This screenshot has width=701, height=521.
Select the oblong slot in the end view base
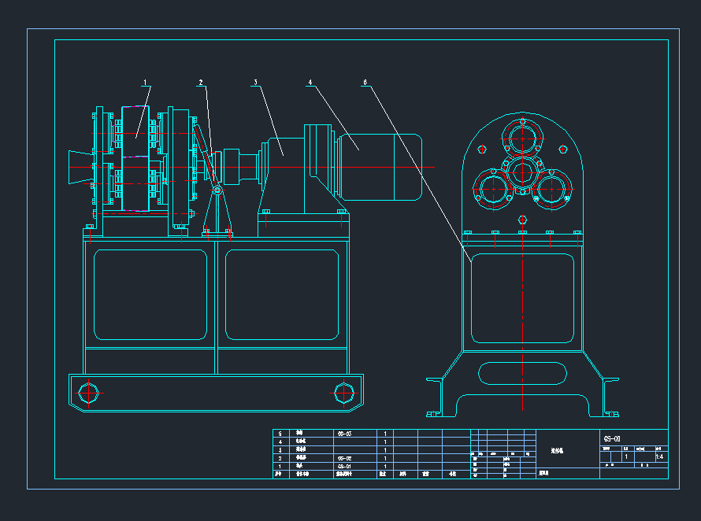pos(523,374)
